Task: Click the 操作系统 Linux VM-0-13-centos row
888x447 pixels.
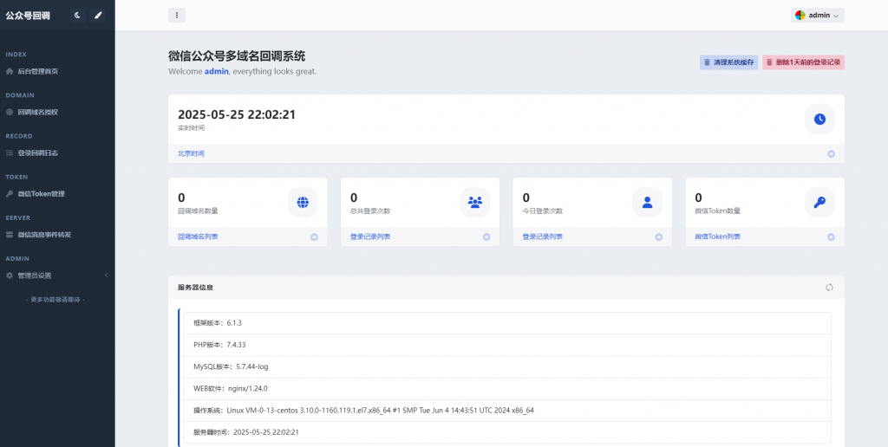Action: point(507,411)
